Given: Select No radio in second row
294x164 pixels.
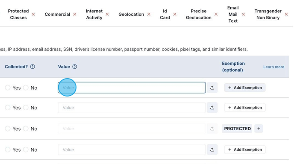Looking at the screenshot, I should (x=26, y=108).
